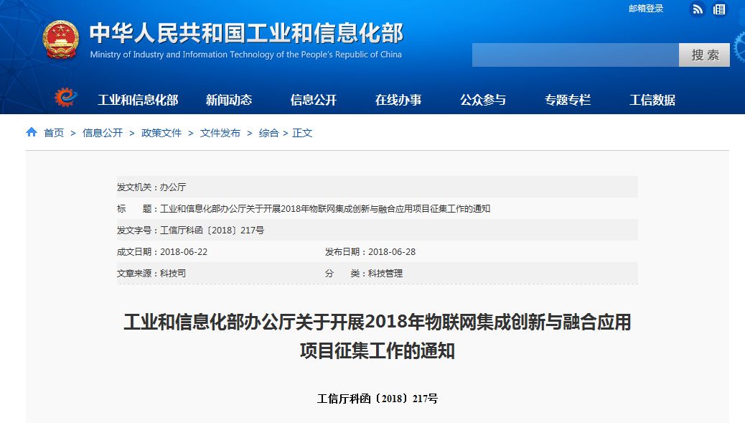Viewport: 745px width, 423px height.
Task: Click the Chinese ministry name title header
Action: pos(246,33)
